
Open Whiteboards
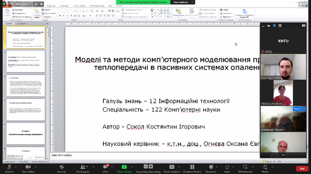point(245,167)
